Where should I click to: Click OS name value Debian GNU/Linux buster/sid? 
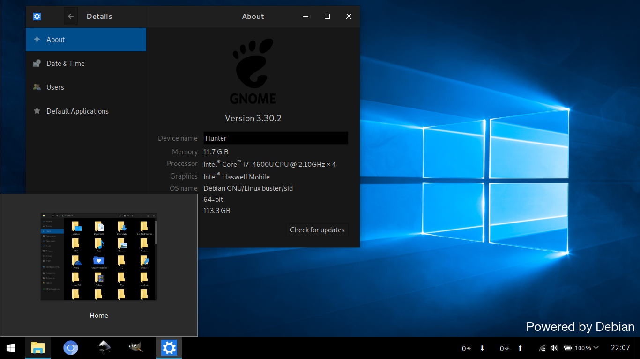point(248,188)
